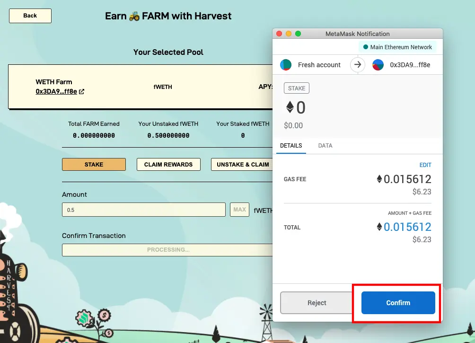This screenshot has width=475, height=343.
Task: Click Total FARM Earned value 0.000000000
Action: pos(94,136)
